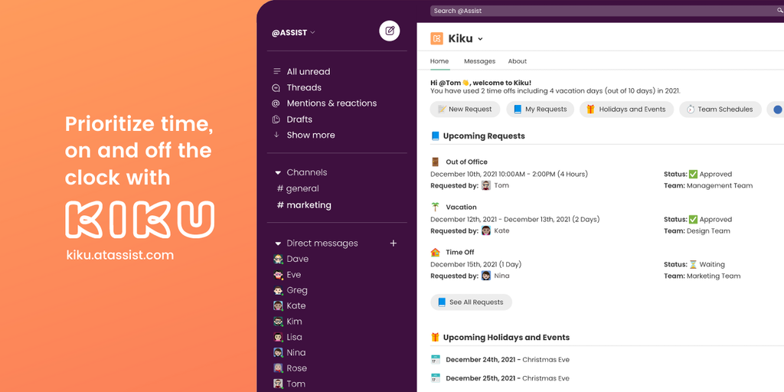Click the Design Team text
This screenshot has height=392, width=784.
click(x=708, y=231)
